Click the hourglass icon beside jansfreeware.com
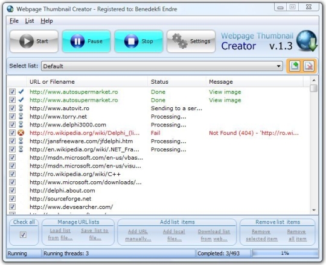Image resolution: width=326 pixels, height=265 pixels. 21,141
